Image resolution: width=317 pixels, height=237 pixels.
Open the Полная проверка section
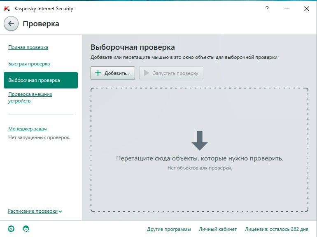28,47
